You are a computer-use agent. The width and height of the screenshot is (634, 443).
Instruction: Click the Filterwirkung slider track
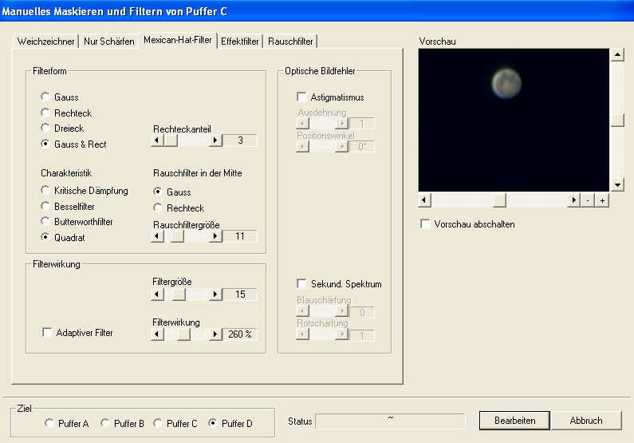tap(199, 334)
